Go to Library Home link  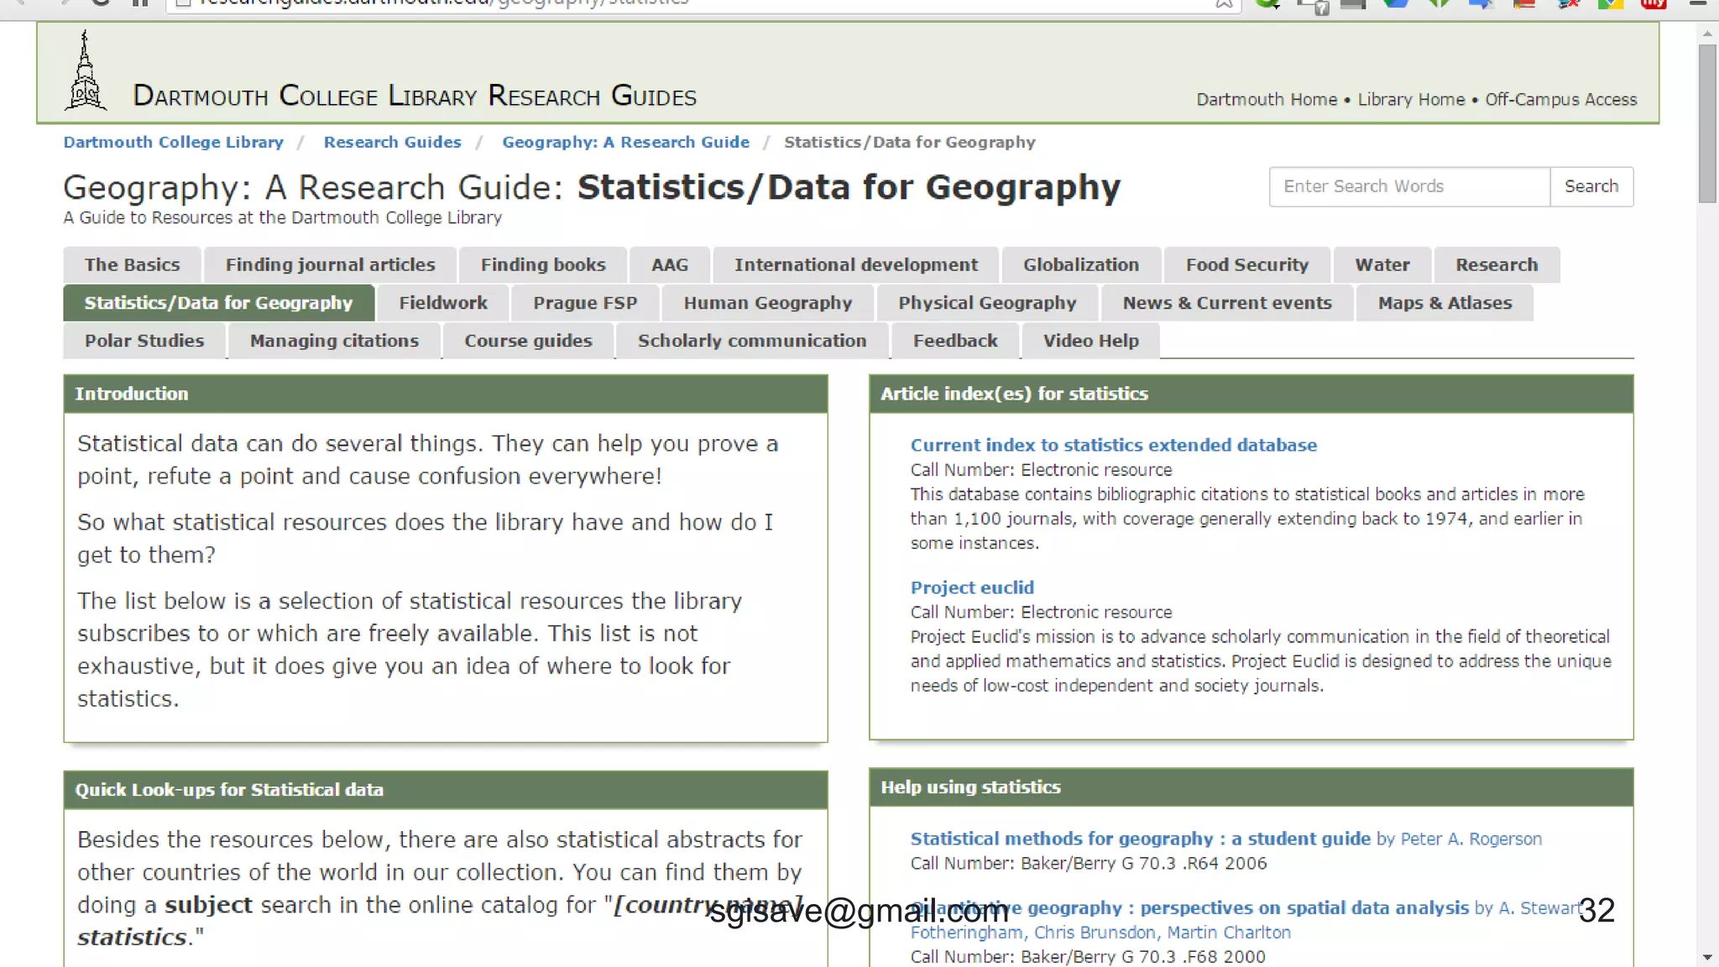(1410, 99)
